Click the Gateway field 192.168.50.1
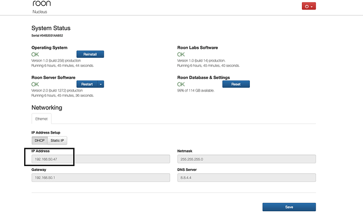 pyautogui.click(x=100, y=178)
